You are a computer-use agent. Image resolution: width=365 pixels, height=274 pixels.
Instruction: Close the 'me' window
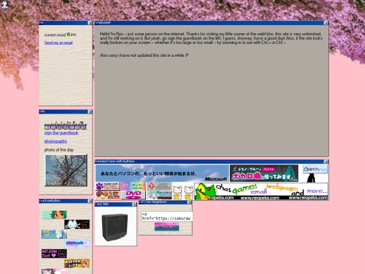tap(90, 23)
